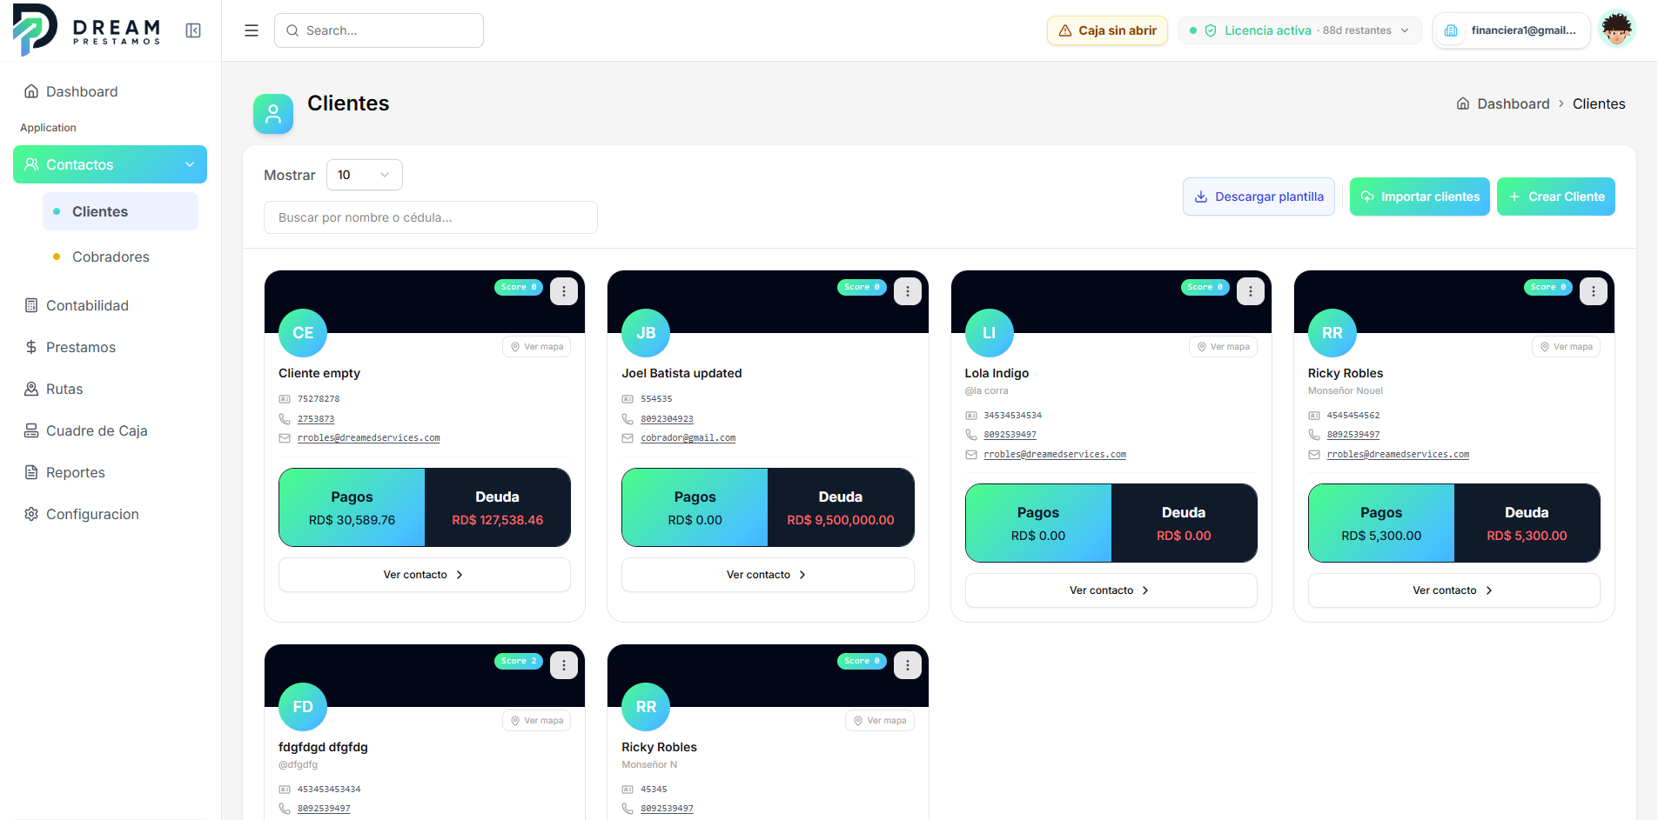The width and height of the screenshot is (1658, 820).
Task: Open Configuracion settings
Action: click(111, 514)
